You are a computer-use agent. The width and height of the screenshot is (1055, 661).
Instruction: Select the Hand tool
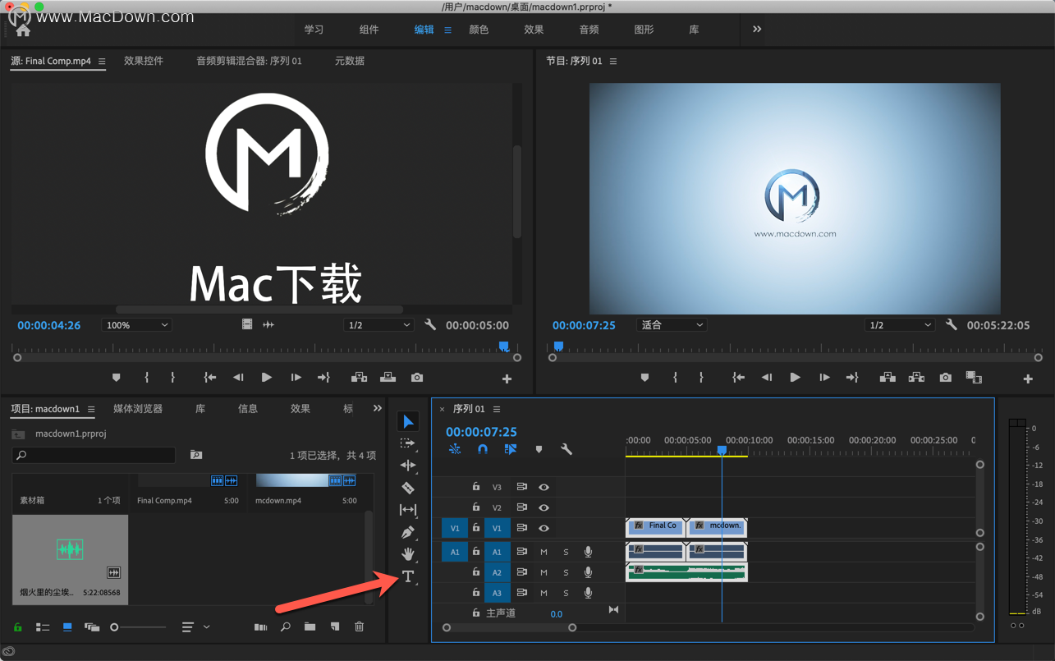click(407, 554)
